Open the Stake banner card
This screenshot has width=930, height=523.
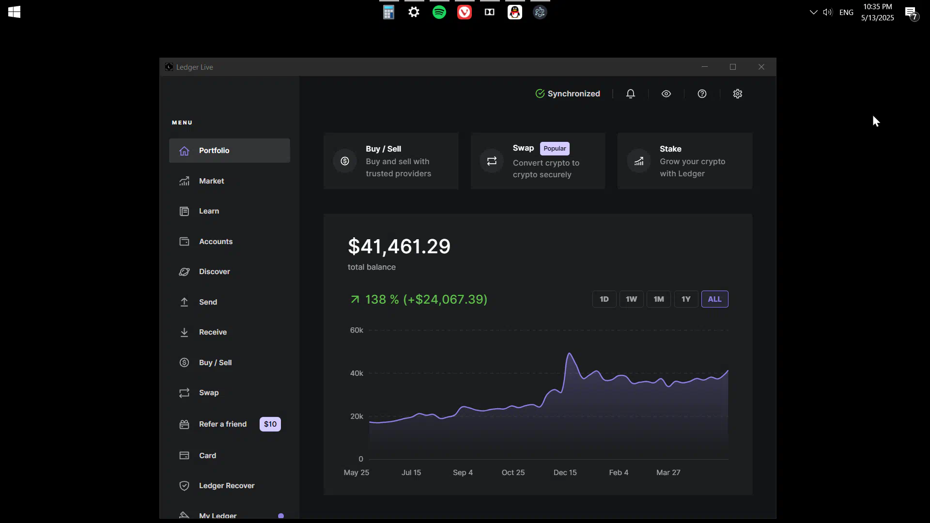point(684,161)
